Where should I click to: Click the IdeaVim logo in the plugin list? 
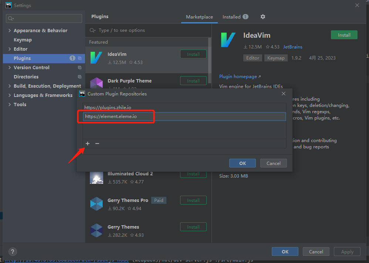tap(97, 58)
